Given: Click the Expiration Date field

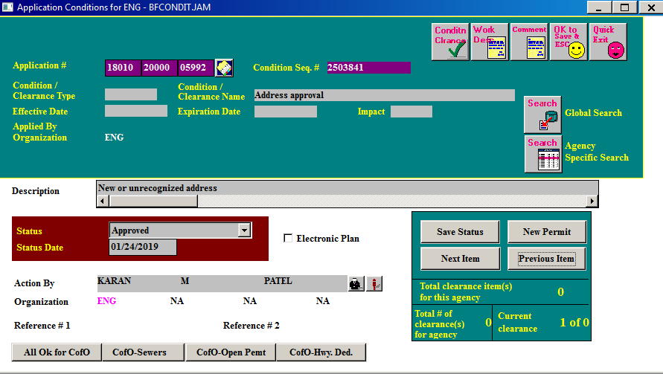Looking at the screenshot, I should (286, 112).
